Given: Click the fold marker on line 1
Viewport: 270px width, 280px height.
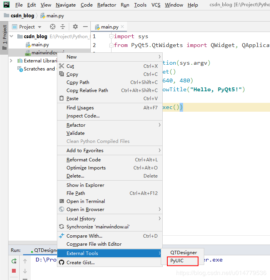Looking at the screenshot, I should [111, 37].
